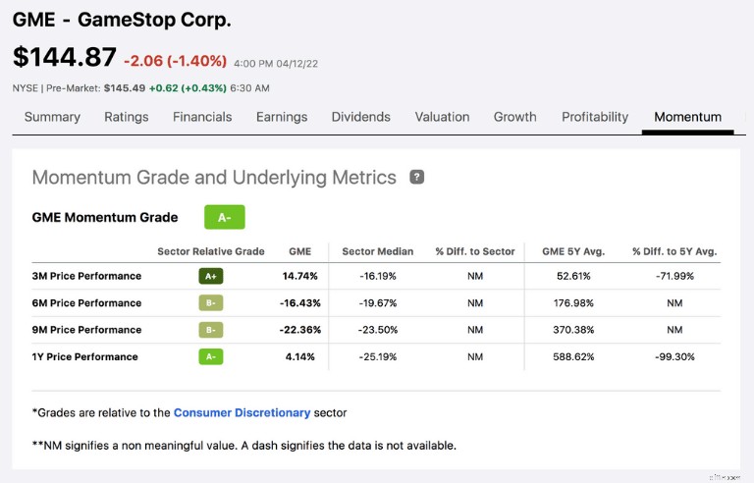Go to the Earnings tab
The width and height of the screenshot is (754, 483).
[x=282, y=117]
